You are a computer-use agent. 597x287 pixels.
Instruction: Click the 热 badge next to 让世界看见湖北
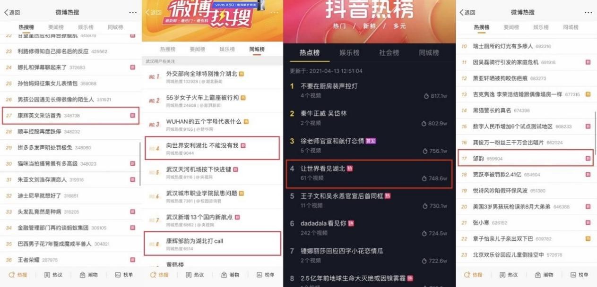pos(350,169)
